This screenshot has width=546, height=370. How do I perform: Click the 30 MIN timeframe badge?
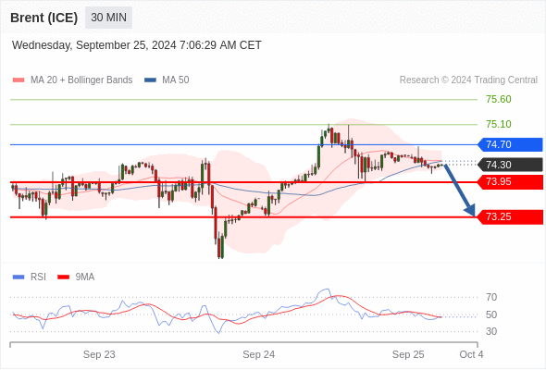coord(108,18)
